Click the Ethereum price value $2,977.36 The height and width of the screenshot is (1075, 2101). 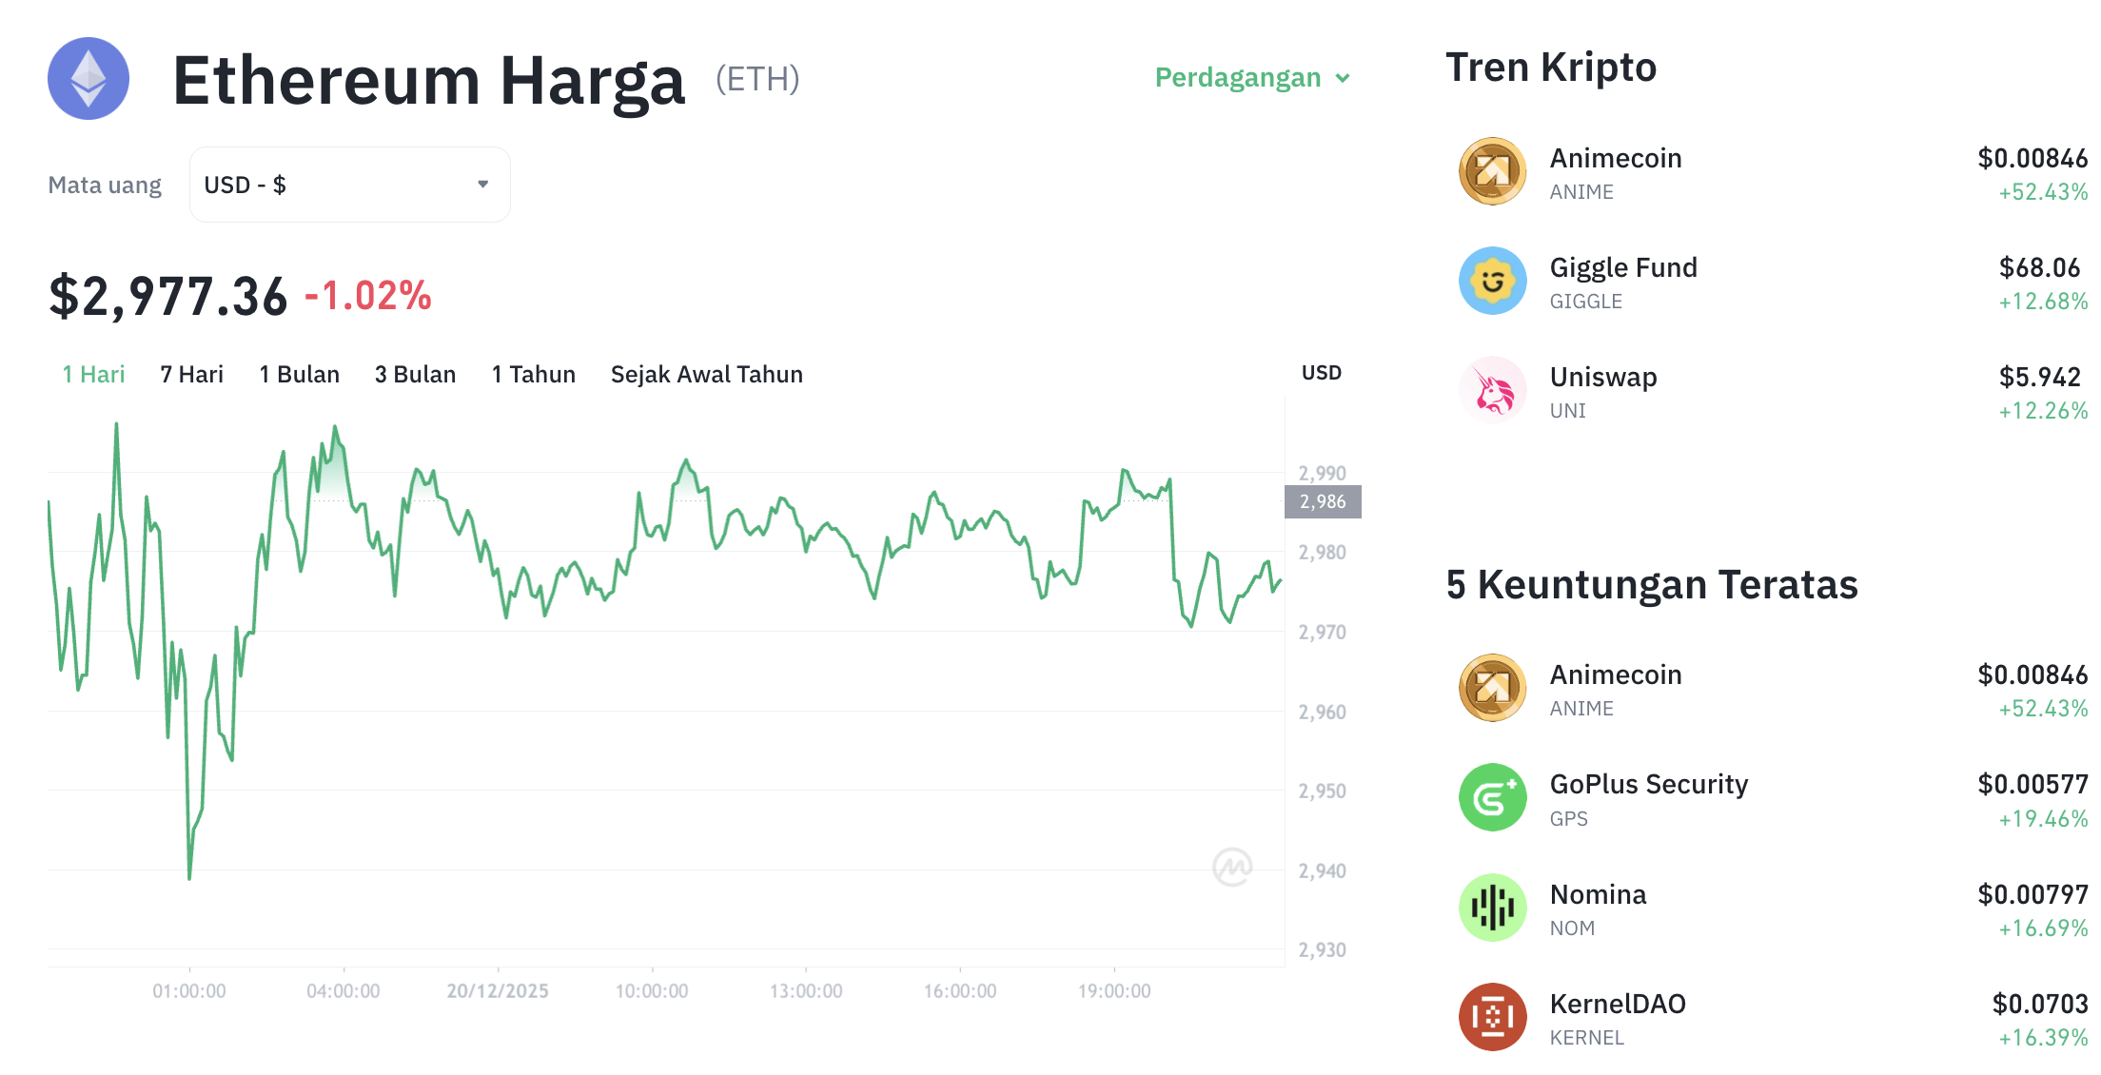tap(167, 295)
